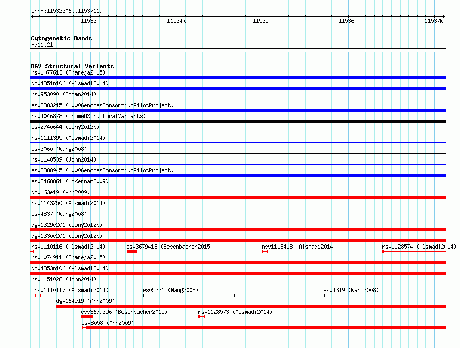Click esv3388945 1000GenomesConsortiumPilotProject label
This screenshot has width=460, height=348.
pyautogui.click(x=102, y=170)
